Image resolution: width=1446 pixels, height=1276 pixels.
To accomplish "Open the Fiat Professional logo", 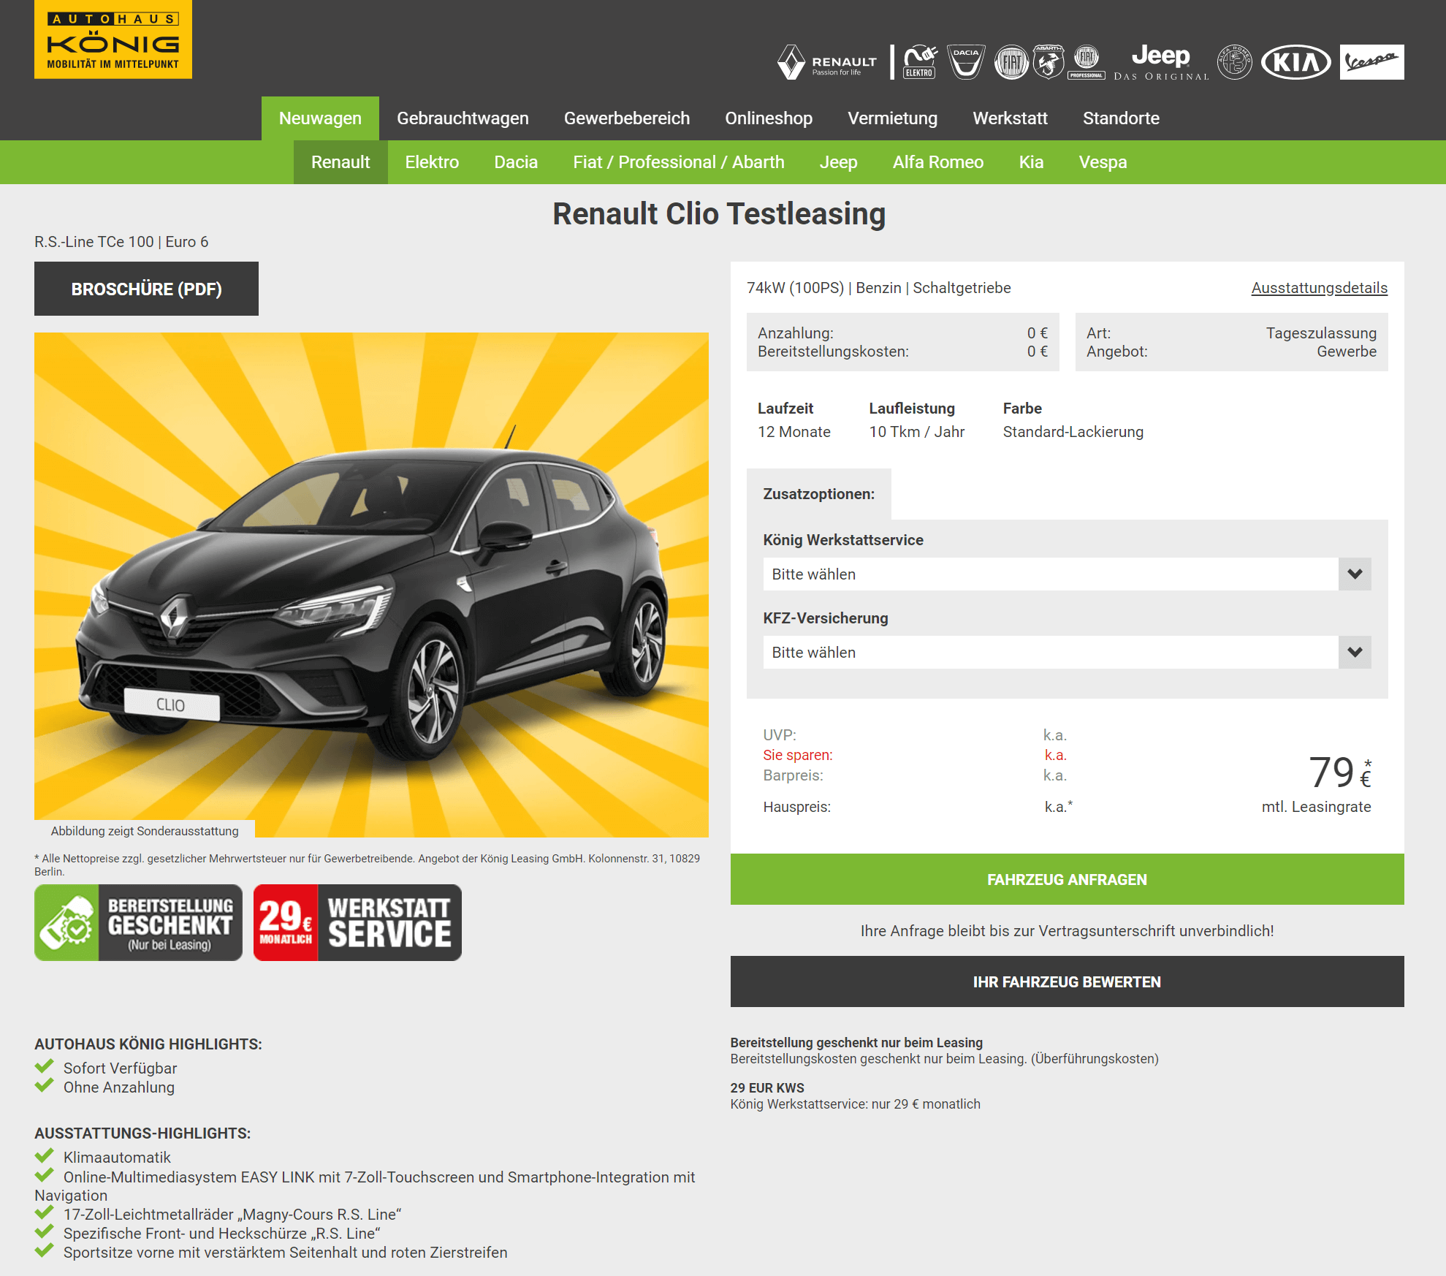I will tap(1087, 62).
